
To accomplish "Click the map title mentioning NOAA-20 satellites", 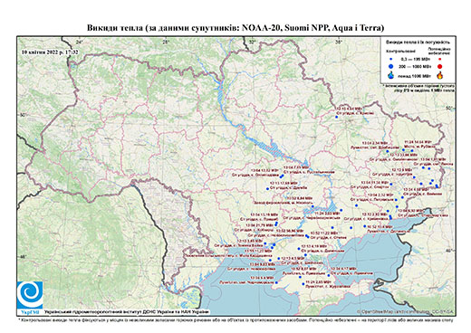I will pyautogui.click(x=235, y=28).
